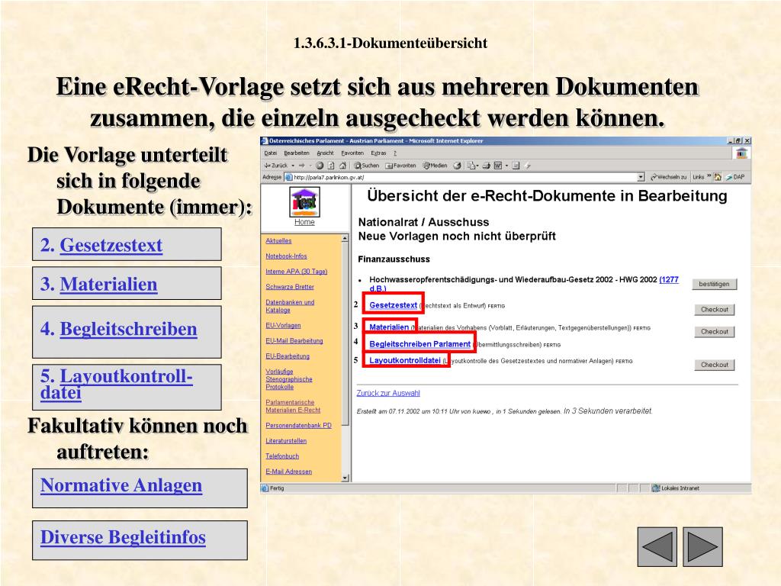Open Gesetzestext link in the browser page
Screen dimensions: 781x586
(x=393, y=305)
